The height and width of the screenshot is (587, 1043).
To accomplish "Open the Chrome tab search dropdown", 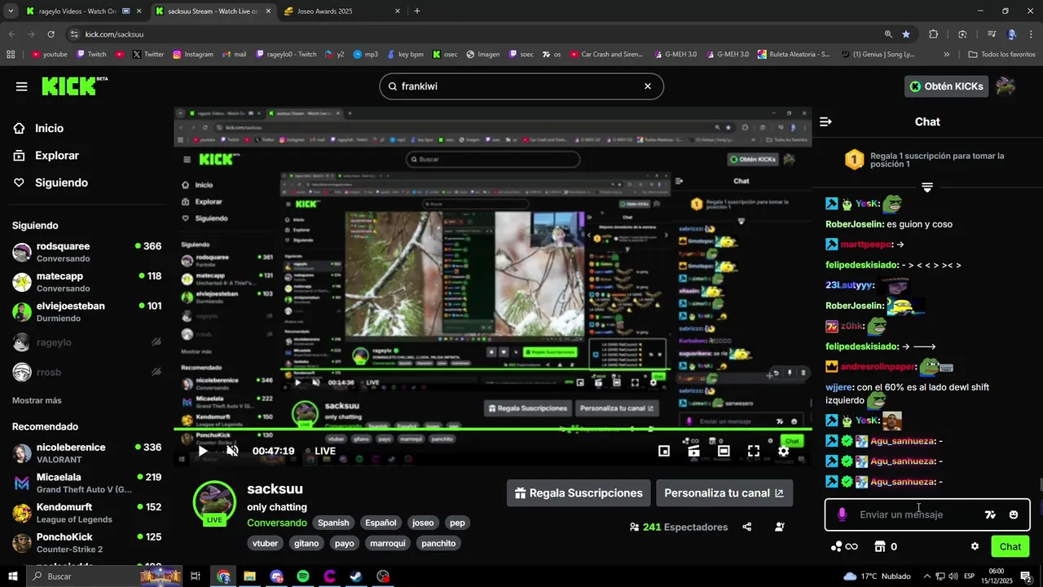I will pos(11,11).
